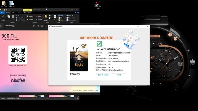Click the 500 Tk. amount on voucher

coord(9,36)
